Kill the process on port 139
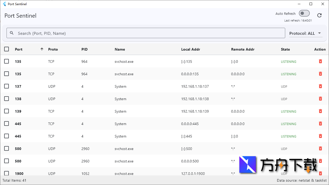329x185 pixels. [x=320, y=111]
